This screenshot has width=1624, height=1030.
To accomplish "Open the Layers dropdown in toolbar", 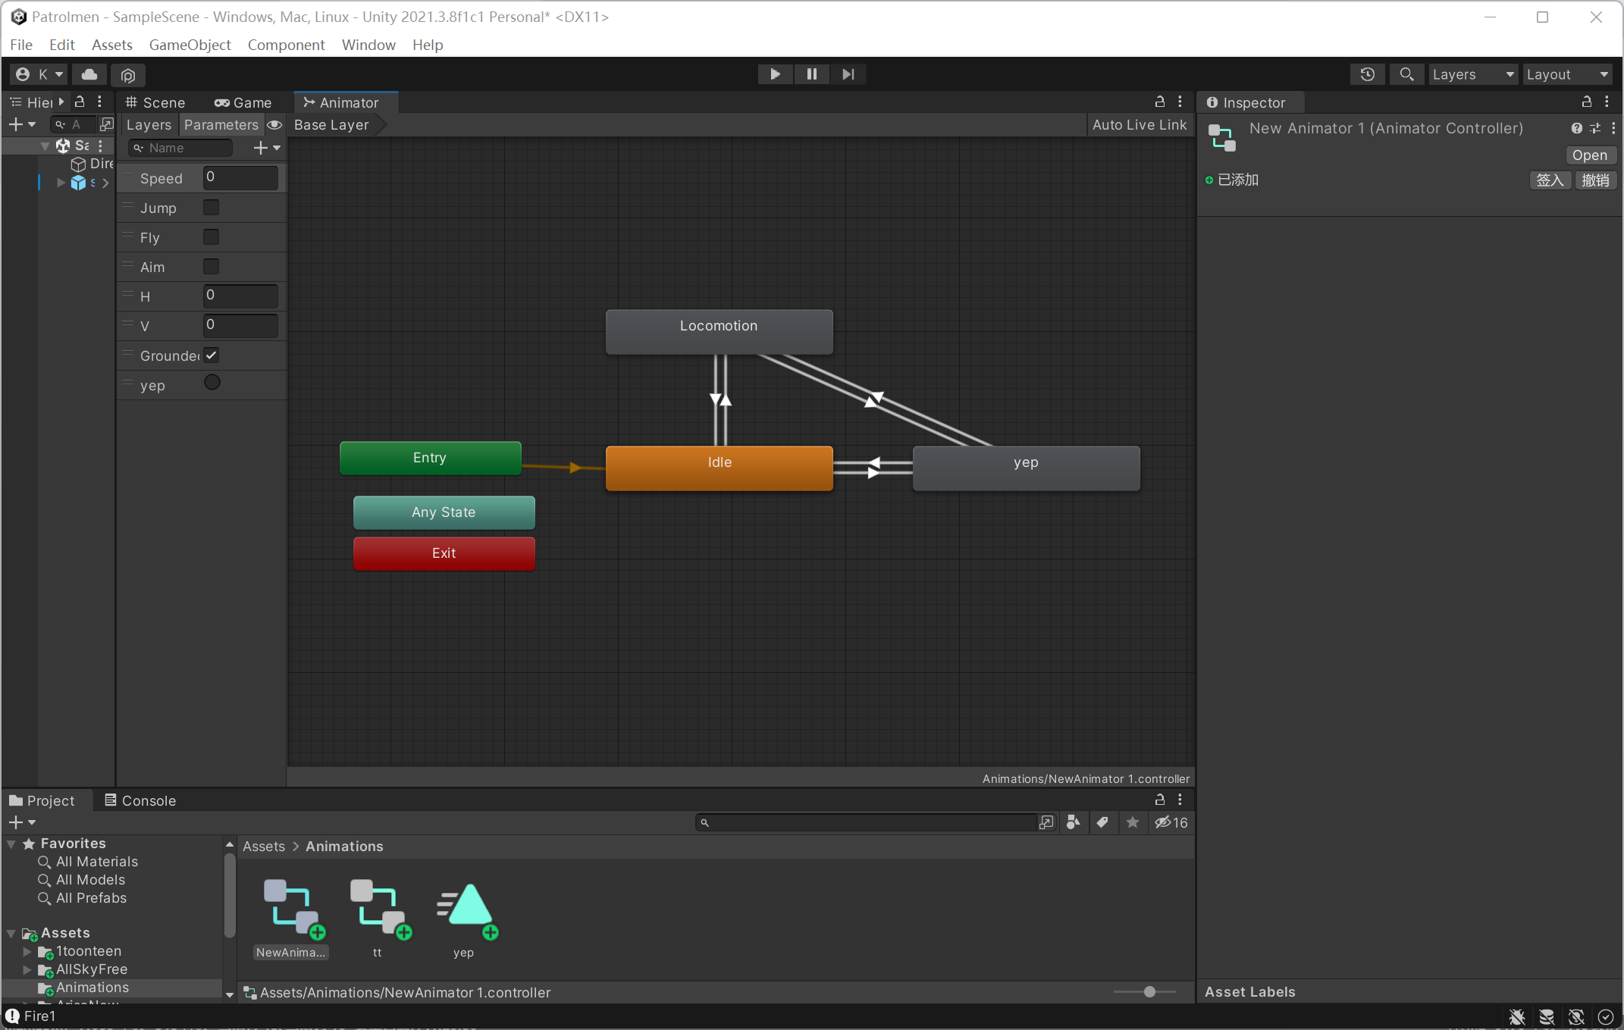I will coord(1472,74).
